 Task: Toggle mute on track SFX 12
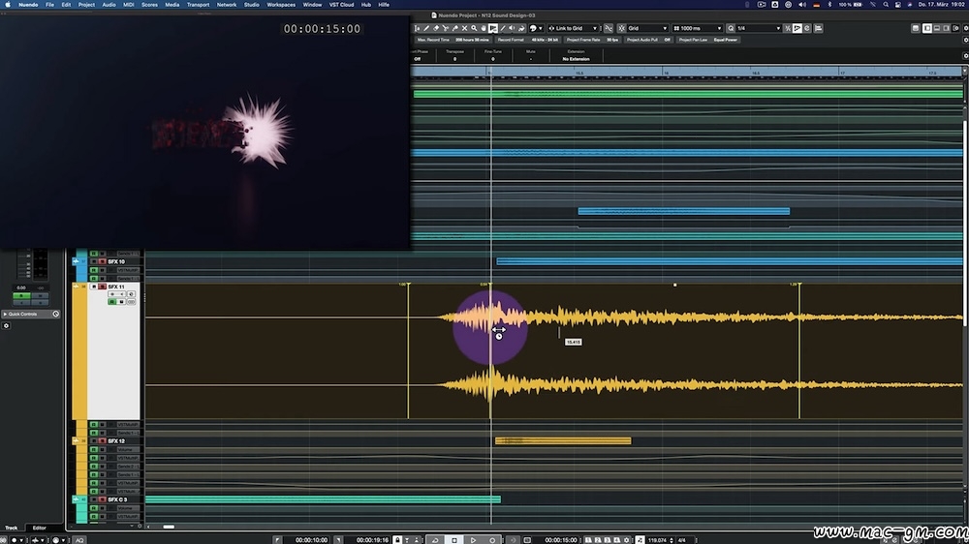pos(94,440)
